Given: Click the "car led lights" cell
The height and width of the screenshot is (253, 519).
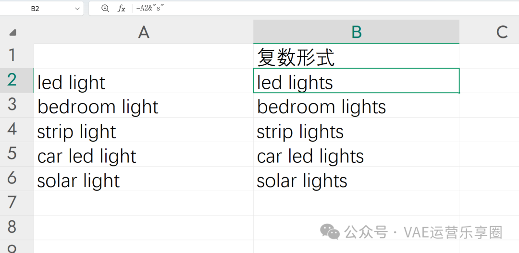Looking at the screenshot, I should [356, 155].
